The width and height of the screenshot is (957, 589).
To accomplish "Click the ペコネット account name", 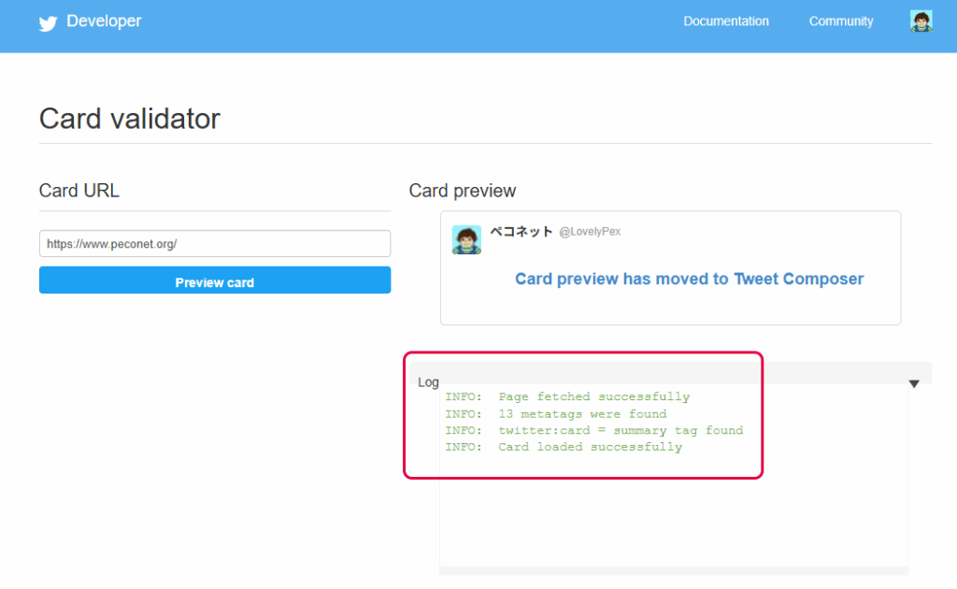I will pyautogui.click(x=521, y=231).
